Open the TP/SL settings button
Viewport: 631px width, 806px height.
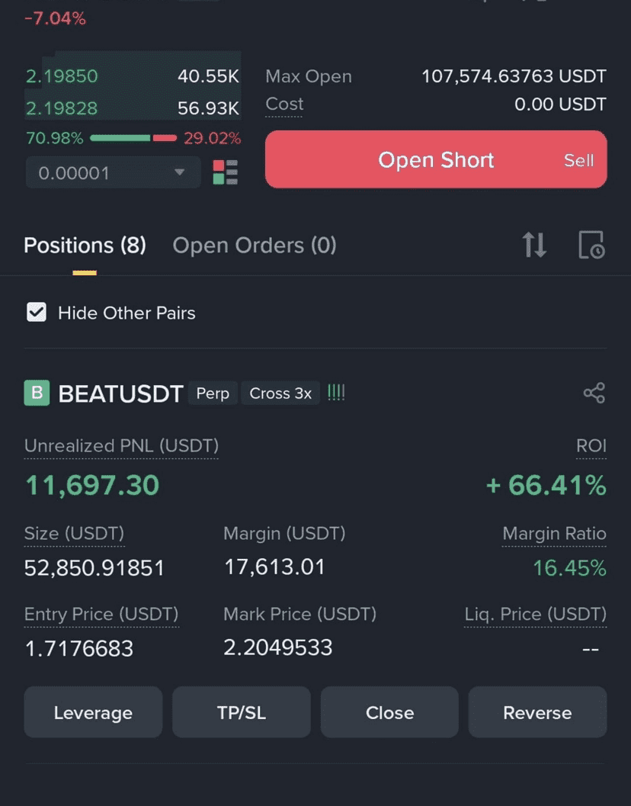(242, 712)
